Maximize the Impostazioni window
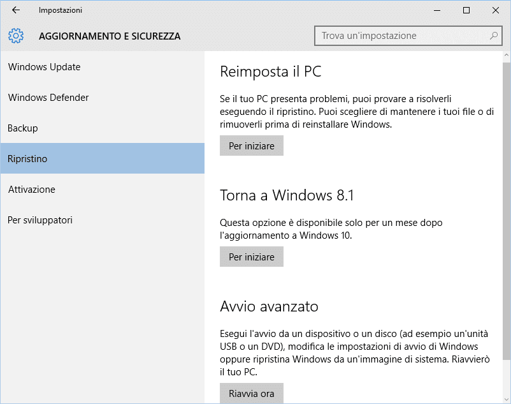Viewport: 511px width, 404px height. pyautogui.click(x=466, y=10)
